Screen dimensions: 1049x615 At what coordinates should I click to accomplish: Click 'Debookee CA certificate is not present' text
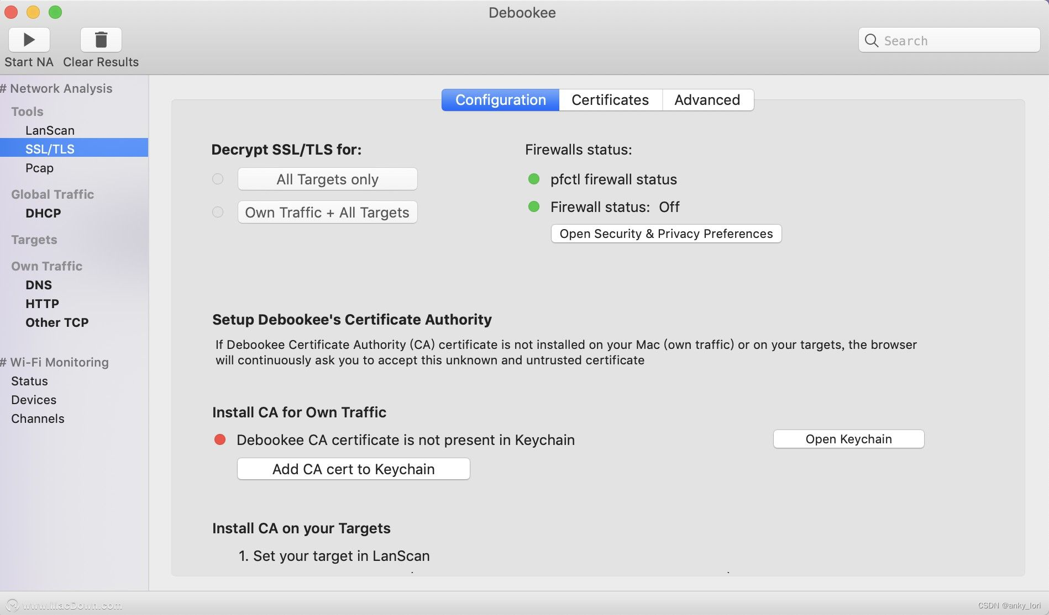(x=406, y=440)
